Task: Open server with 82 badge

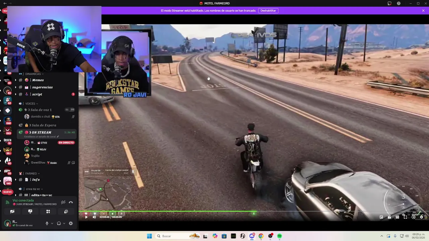Action: (8, 90)
